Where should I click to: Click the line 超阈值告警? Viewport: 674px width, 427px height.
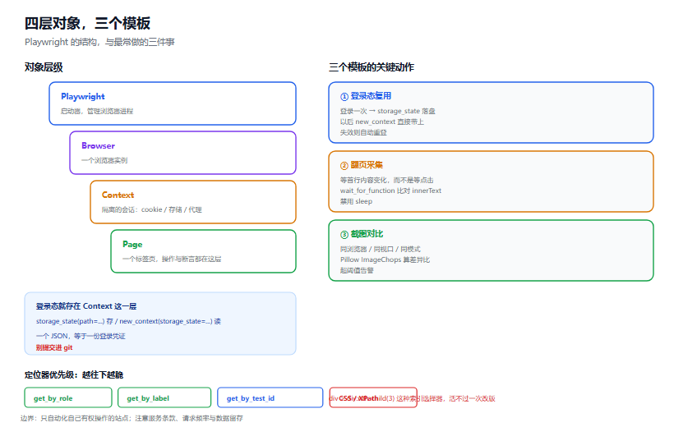(357, 271)
